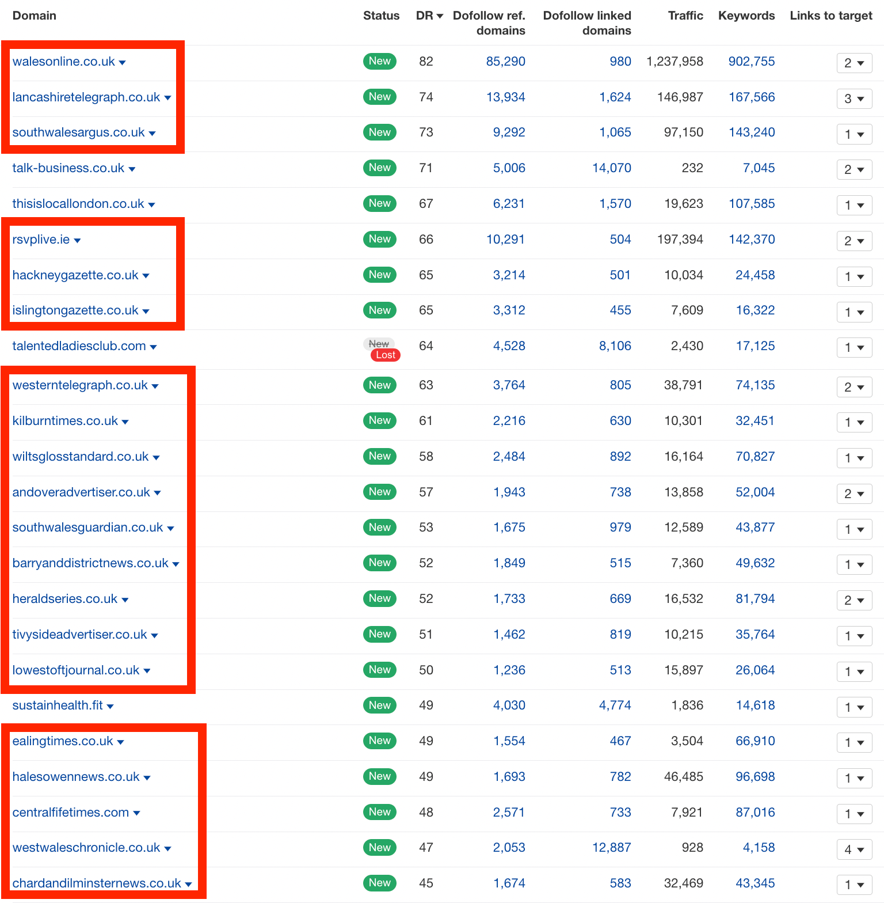Expand dropdown arrow next to westerntelegraph.co.uk
The width and height of the screenshot is (884, 903).
click(x=155, y=386)
